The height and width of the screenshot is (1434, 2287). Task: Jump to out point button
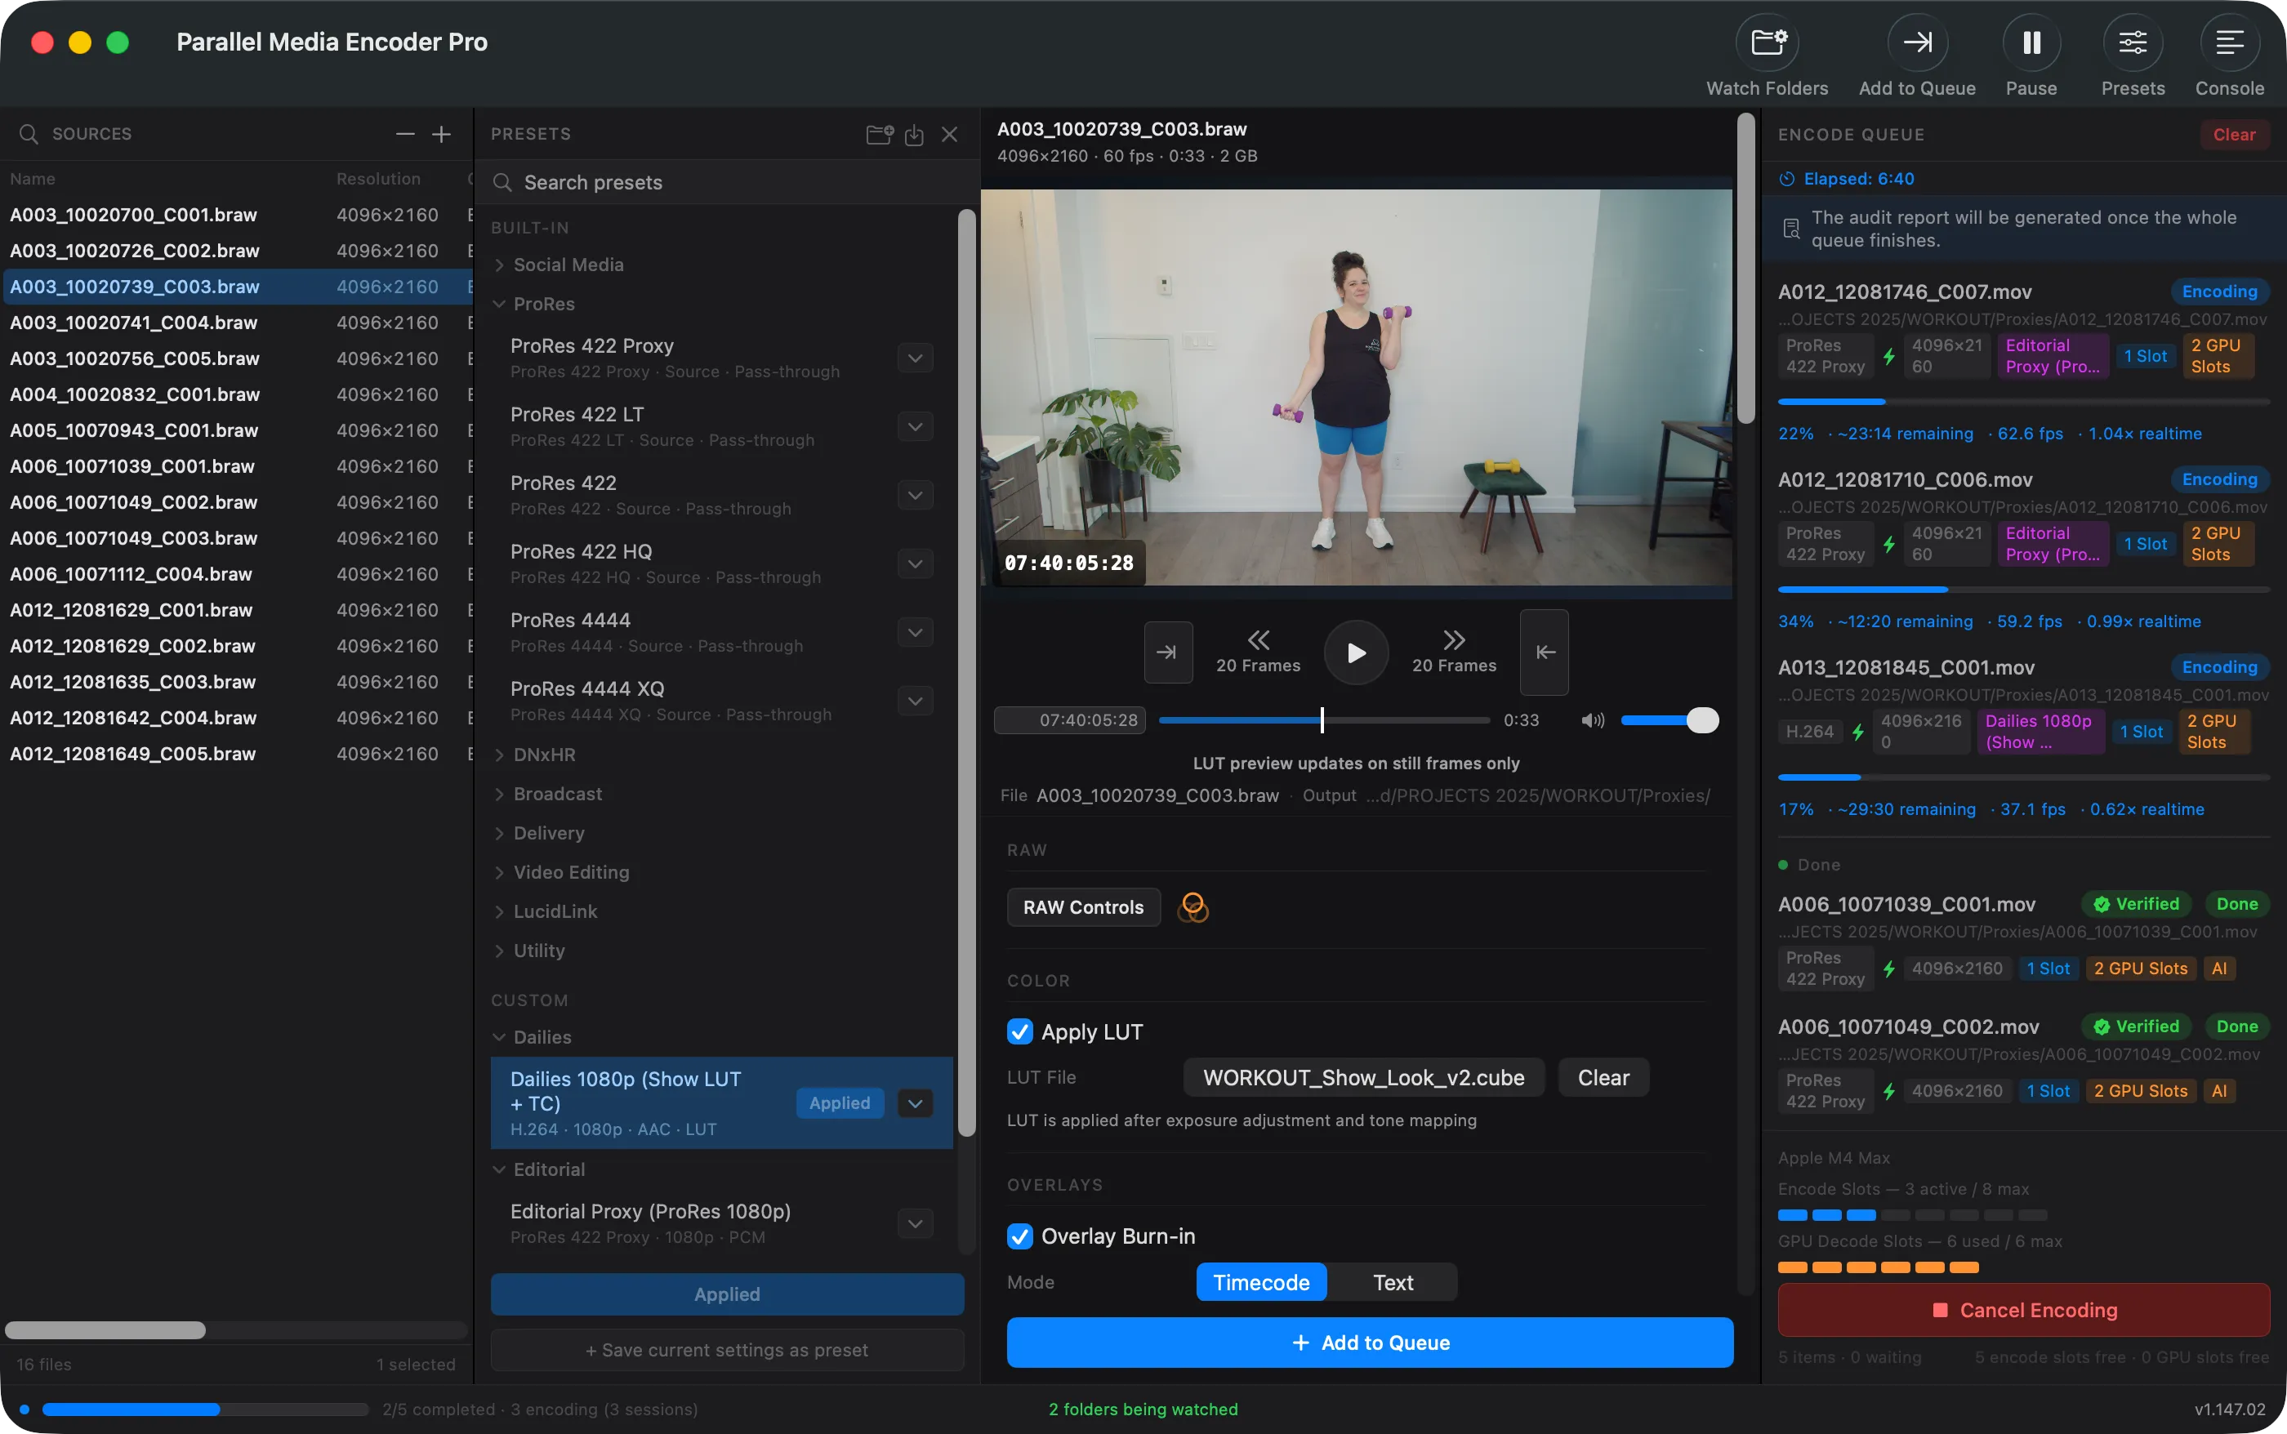pos(1545,652)
